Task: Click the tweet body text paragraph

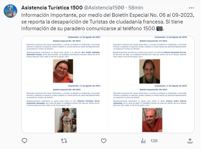Action: (108, 22)
